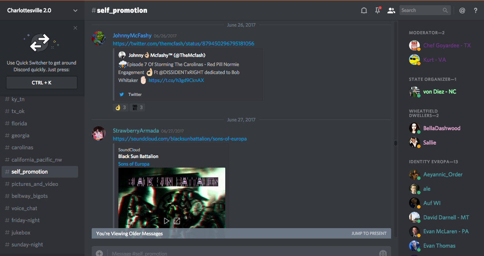Expand the Charlottesville 2.0 server menu
This screenshot has width=484, height=256.
[75, 11]
